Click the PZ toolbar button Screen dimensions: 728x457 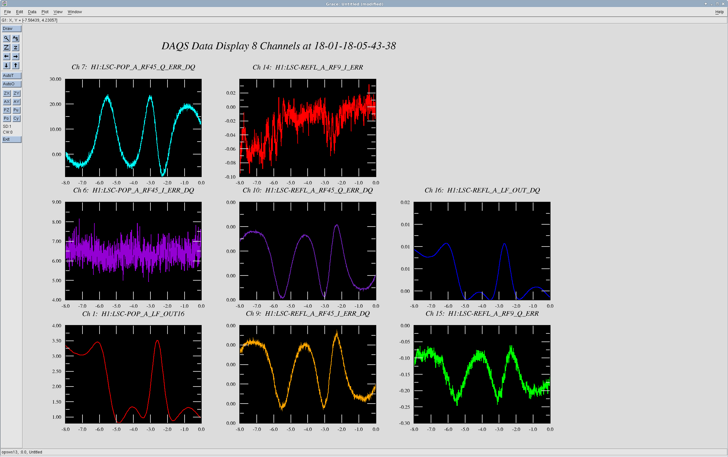coord(6,110)
